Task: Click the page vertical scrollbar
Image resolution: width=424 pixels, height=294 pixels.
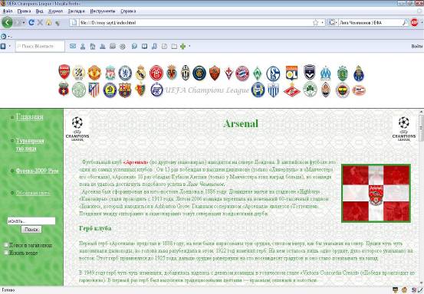Action: point(421,197)
